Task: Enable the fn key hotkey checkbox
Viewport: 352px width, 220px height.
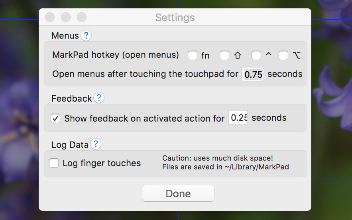Action: (x=193, y=55)
